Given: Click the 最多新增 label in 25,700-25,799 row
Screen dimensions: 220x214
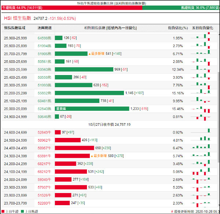Looking at the screenshot, I should pyautogui.click(x=96, y=54).
